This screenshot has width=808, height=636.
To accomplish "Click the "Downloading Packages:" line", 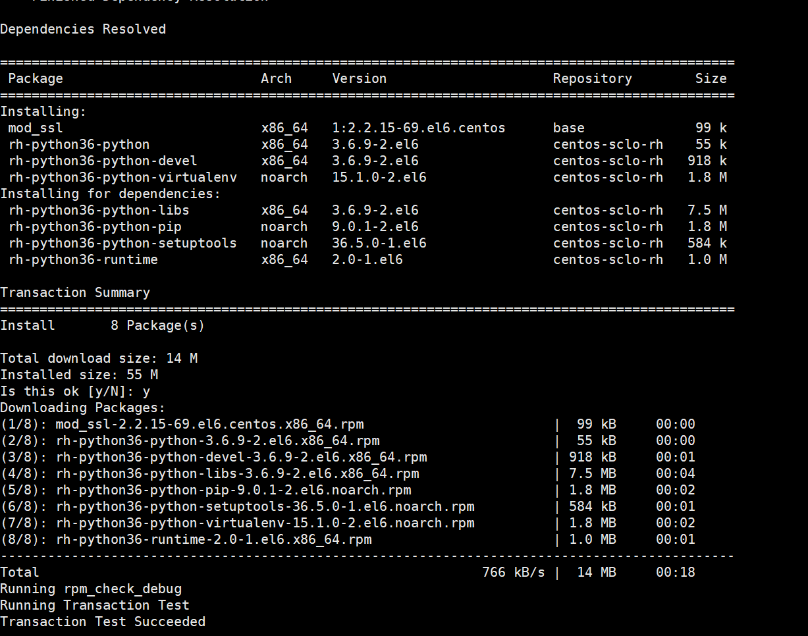I will tap(83, 408).
